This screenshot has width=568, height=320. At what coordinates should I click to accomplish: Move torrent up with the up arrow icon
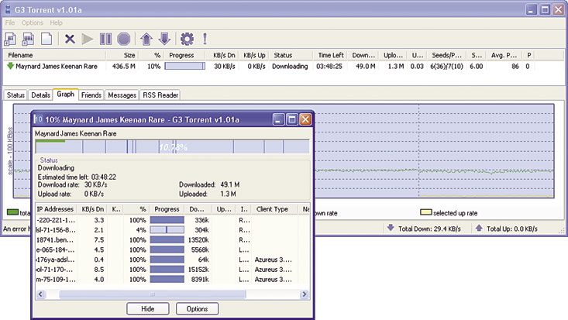point(146,39)
